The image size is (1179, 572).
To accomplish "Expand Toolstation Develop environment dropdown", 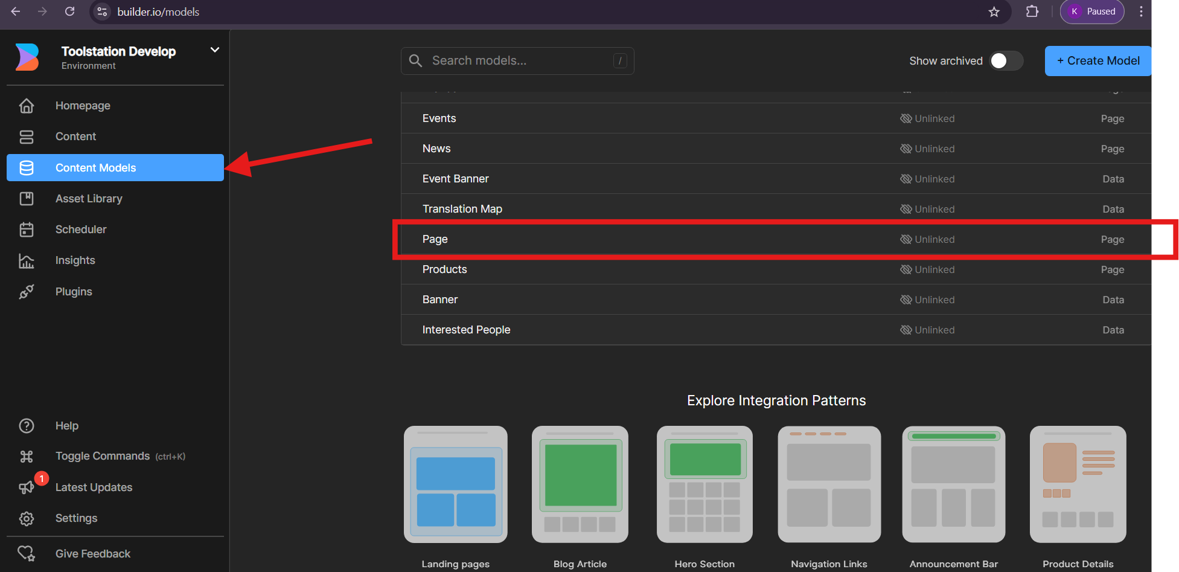I will coord(214,50).
